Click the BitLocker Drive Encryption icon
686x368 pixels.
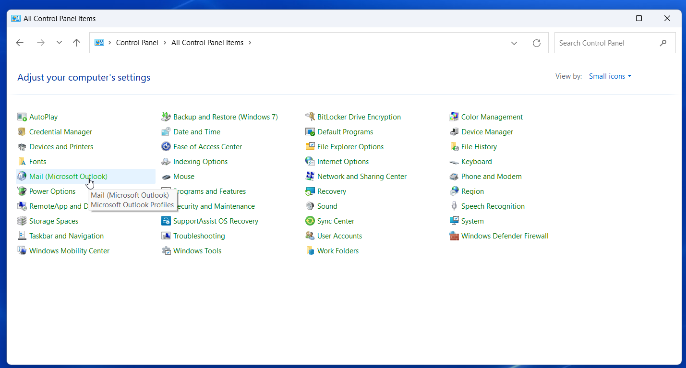coord(310,117)
